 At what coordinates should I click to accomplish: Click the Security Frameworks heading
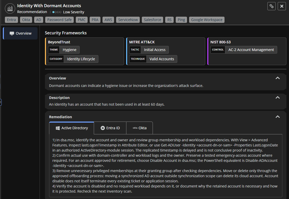pyautogui.click(x=66, y=33)
